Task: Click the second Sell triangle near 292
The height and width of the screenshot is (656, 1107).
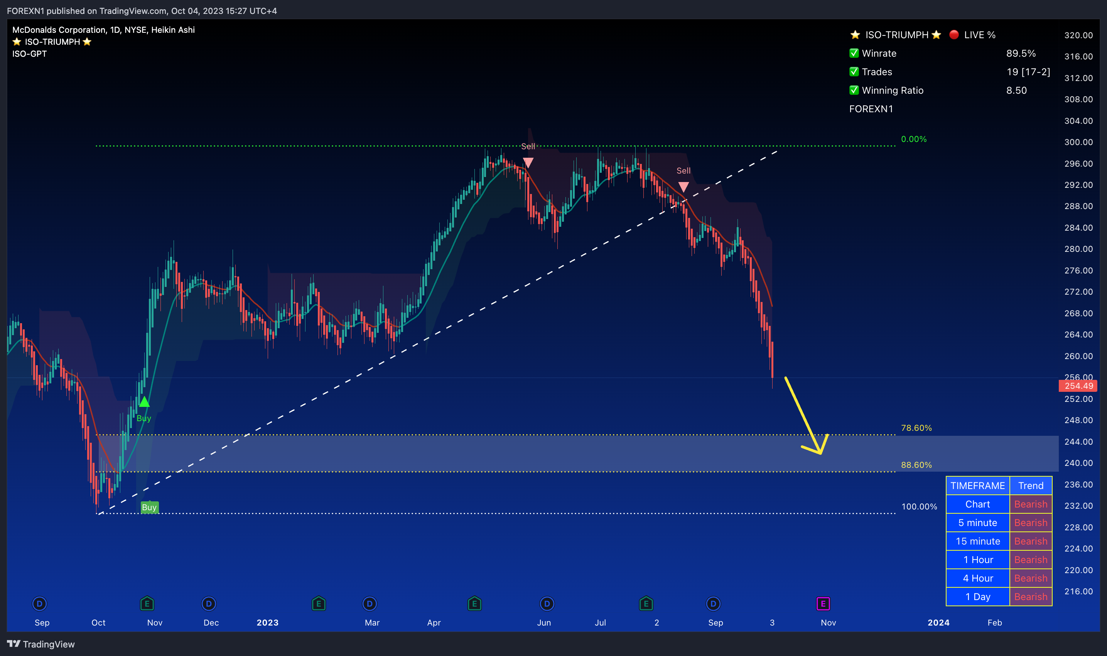Action: coord(683,187)
